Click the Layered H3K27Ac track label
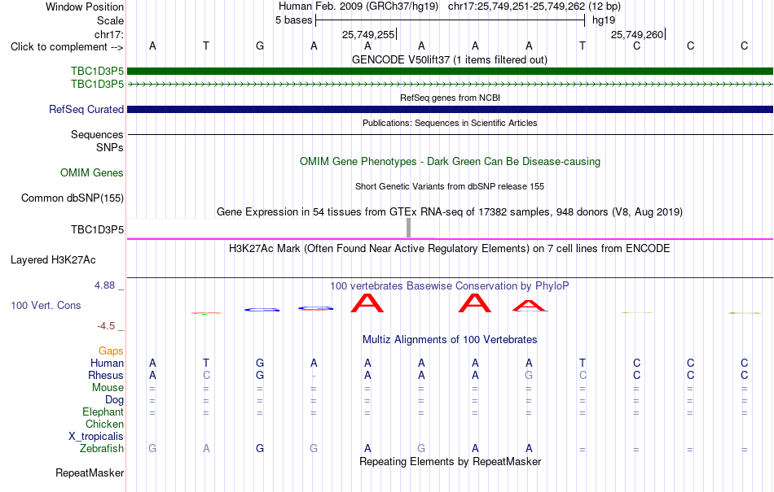This screenshot has height=492, width=774. 53,260
